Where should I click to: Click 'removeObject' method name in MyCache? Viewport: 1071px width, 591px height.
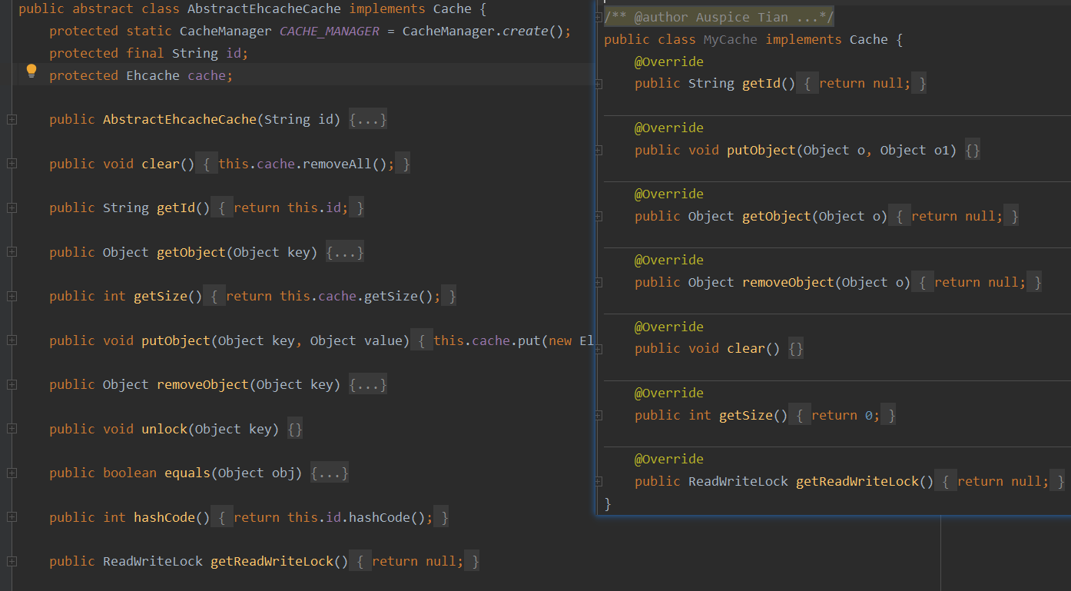pos(788,282)
